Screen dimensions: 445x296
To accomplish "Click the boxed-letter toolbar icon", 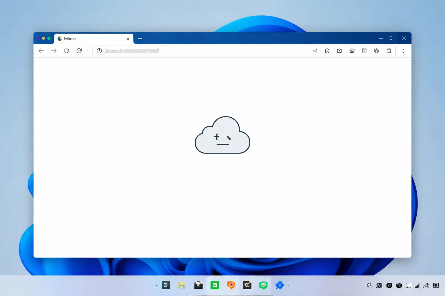I will click(x=364, y=51).
